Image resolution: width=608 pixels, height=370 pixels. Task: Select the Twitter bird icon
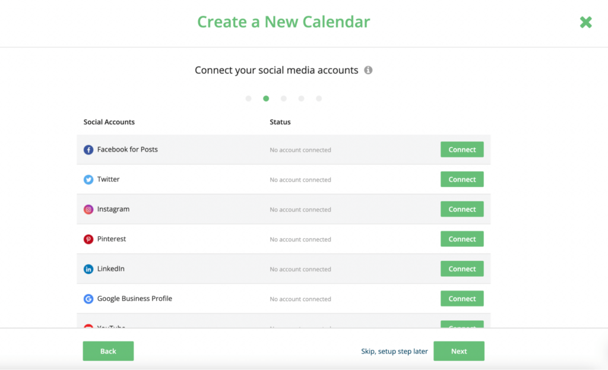88,179
